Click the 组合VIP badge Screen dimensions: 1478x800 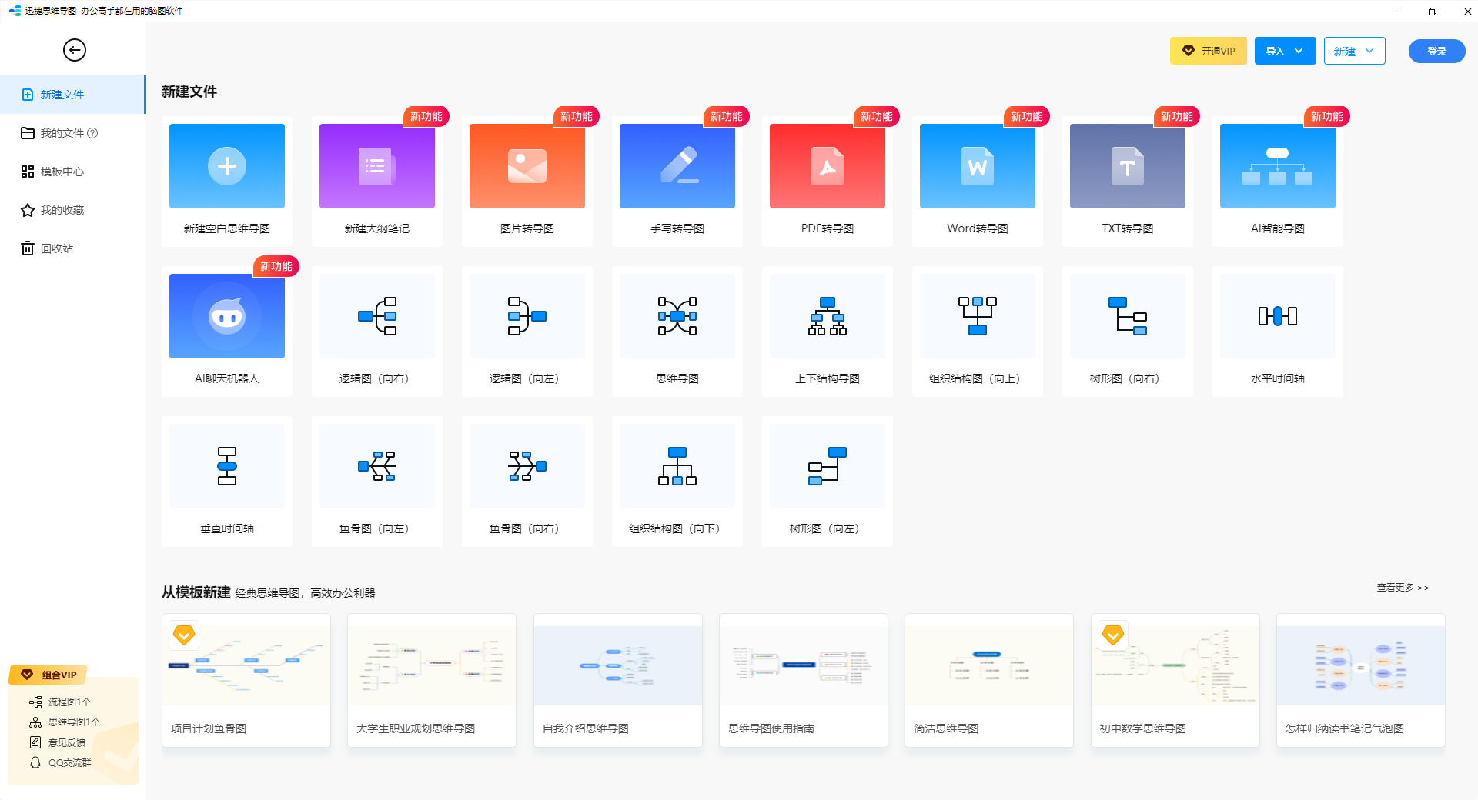tap(48, 675)
